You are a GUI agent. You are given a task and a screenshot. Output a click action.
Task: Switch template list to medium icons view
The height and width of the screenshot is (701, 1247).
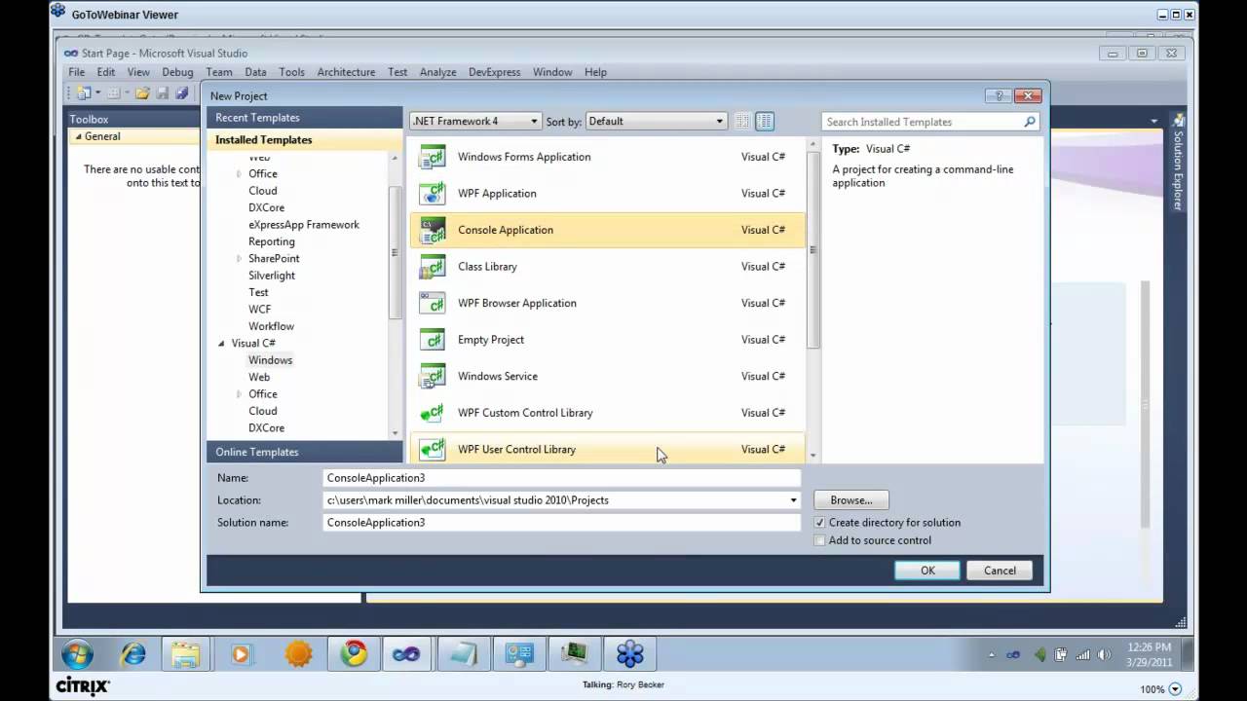coord(765,122)
